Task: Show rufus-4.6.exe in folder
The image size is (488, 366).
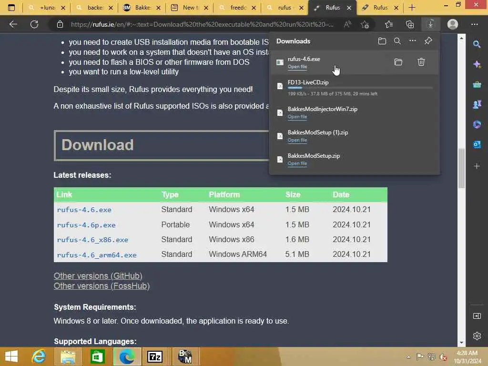Action: (398, 62)
